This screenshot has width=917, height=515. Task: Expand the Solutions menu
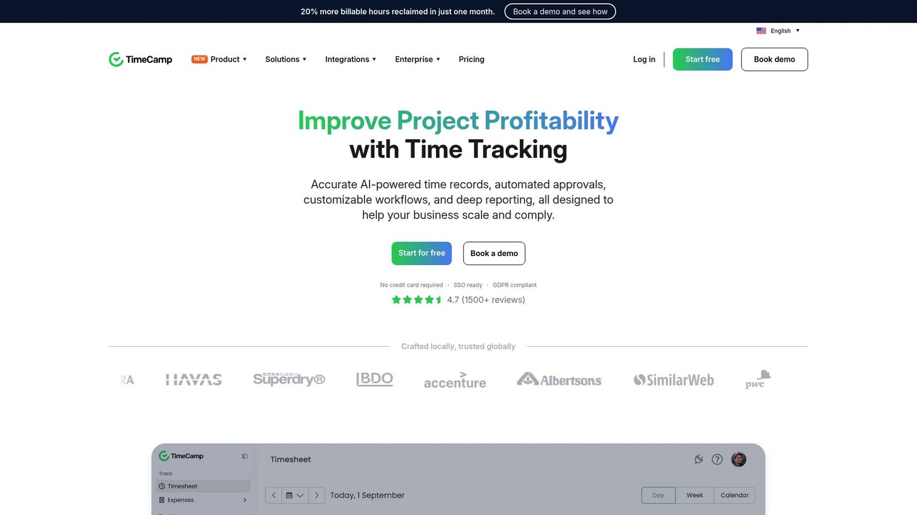pyautogui.click(x=286, y=59)
